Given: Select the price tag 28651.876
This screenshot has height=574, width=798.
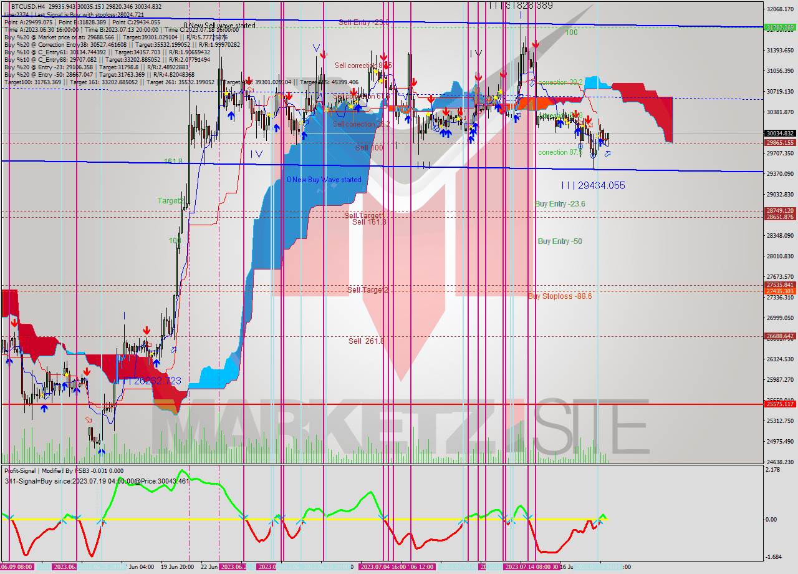Looking at the screenshot, I should (x=779, y=216).
